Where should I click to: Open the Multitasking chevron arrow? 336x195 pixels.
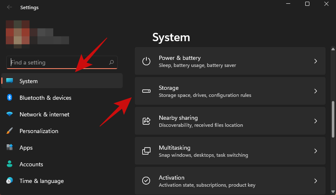(316, 151)
